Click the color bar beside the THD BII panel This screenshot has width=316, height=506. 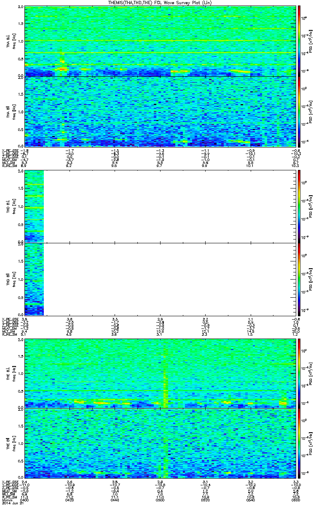click(x=299, y=279)
